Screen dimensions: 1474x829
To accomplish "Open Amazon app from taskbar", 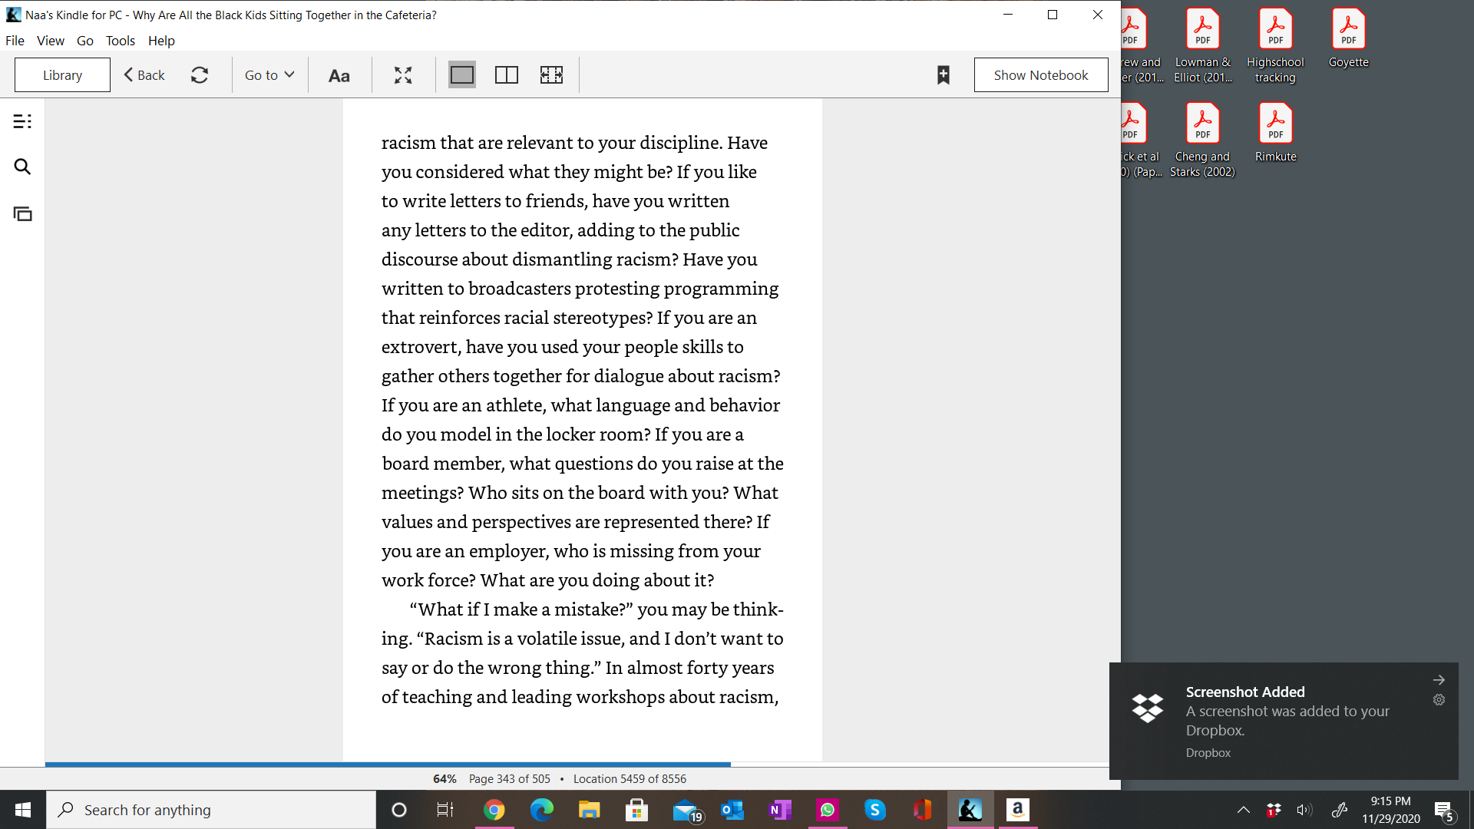I will pos(1018,810).
